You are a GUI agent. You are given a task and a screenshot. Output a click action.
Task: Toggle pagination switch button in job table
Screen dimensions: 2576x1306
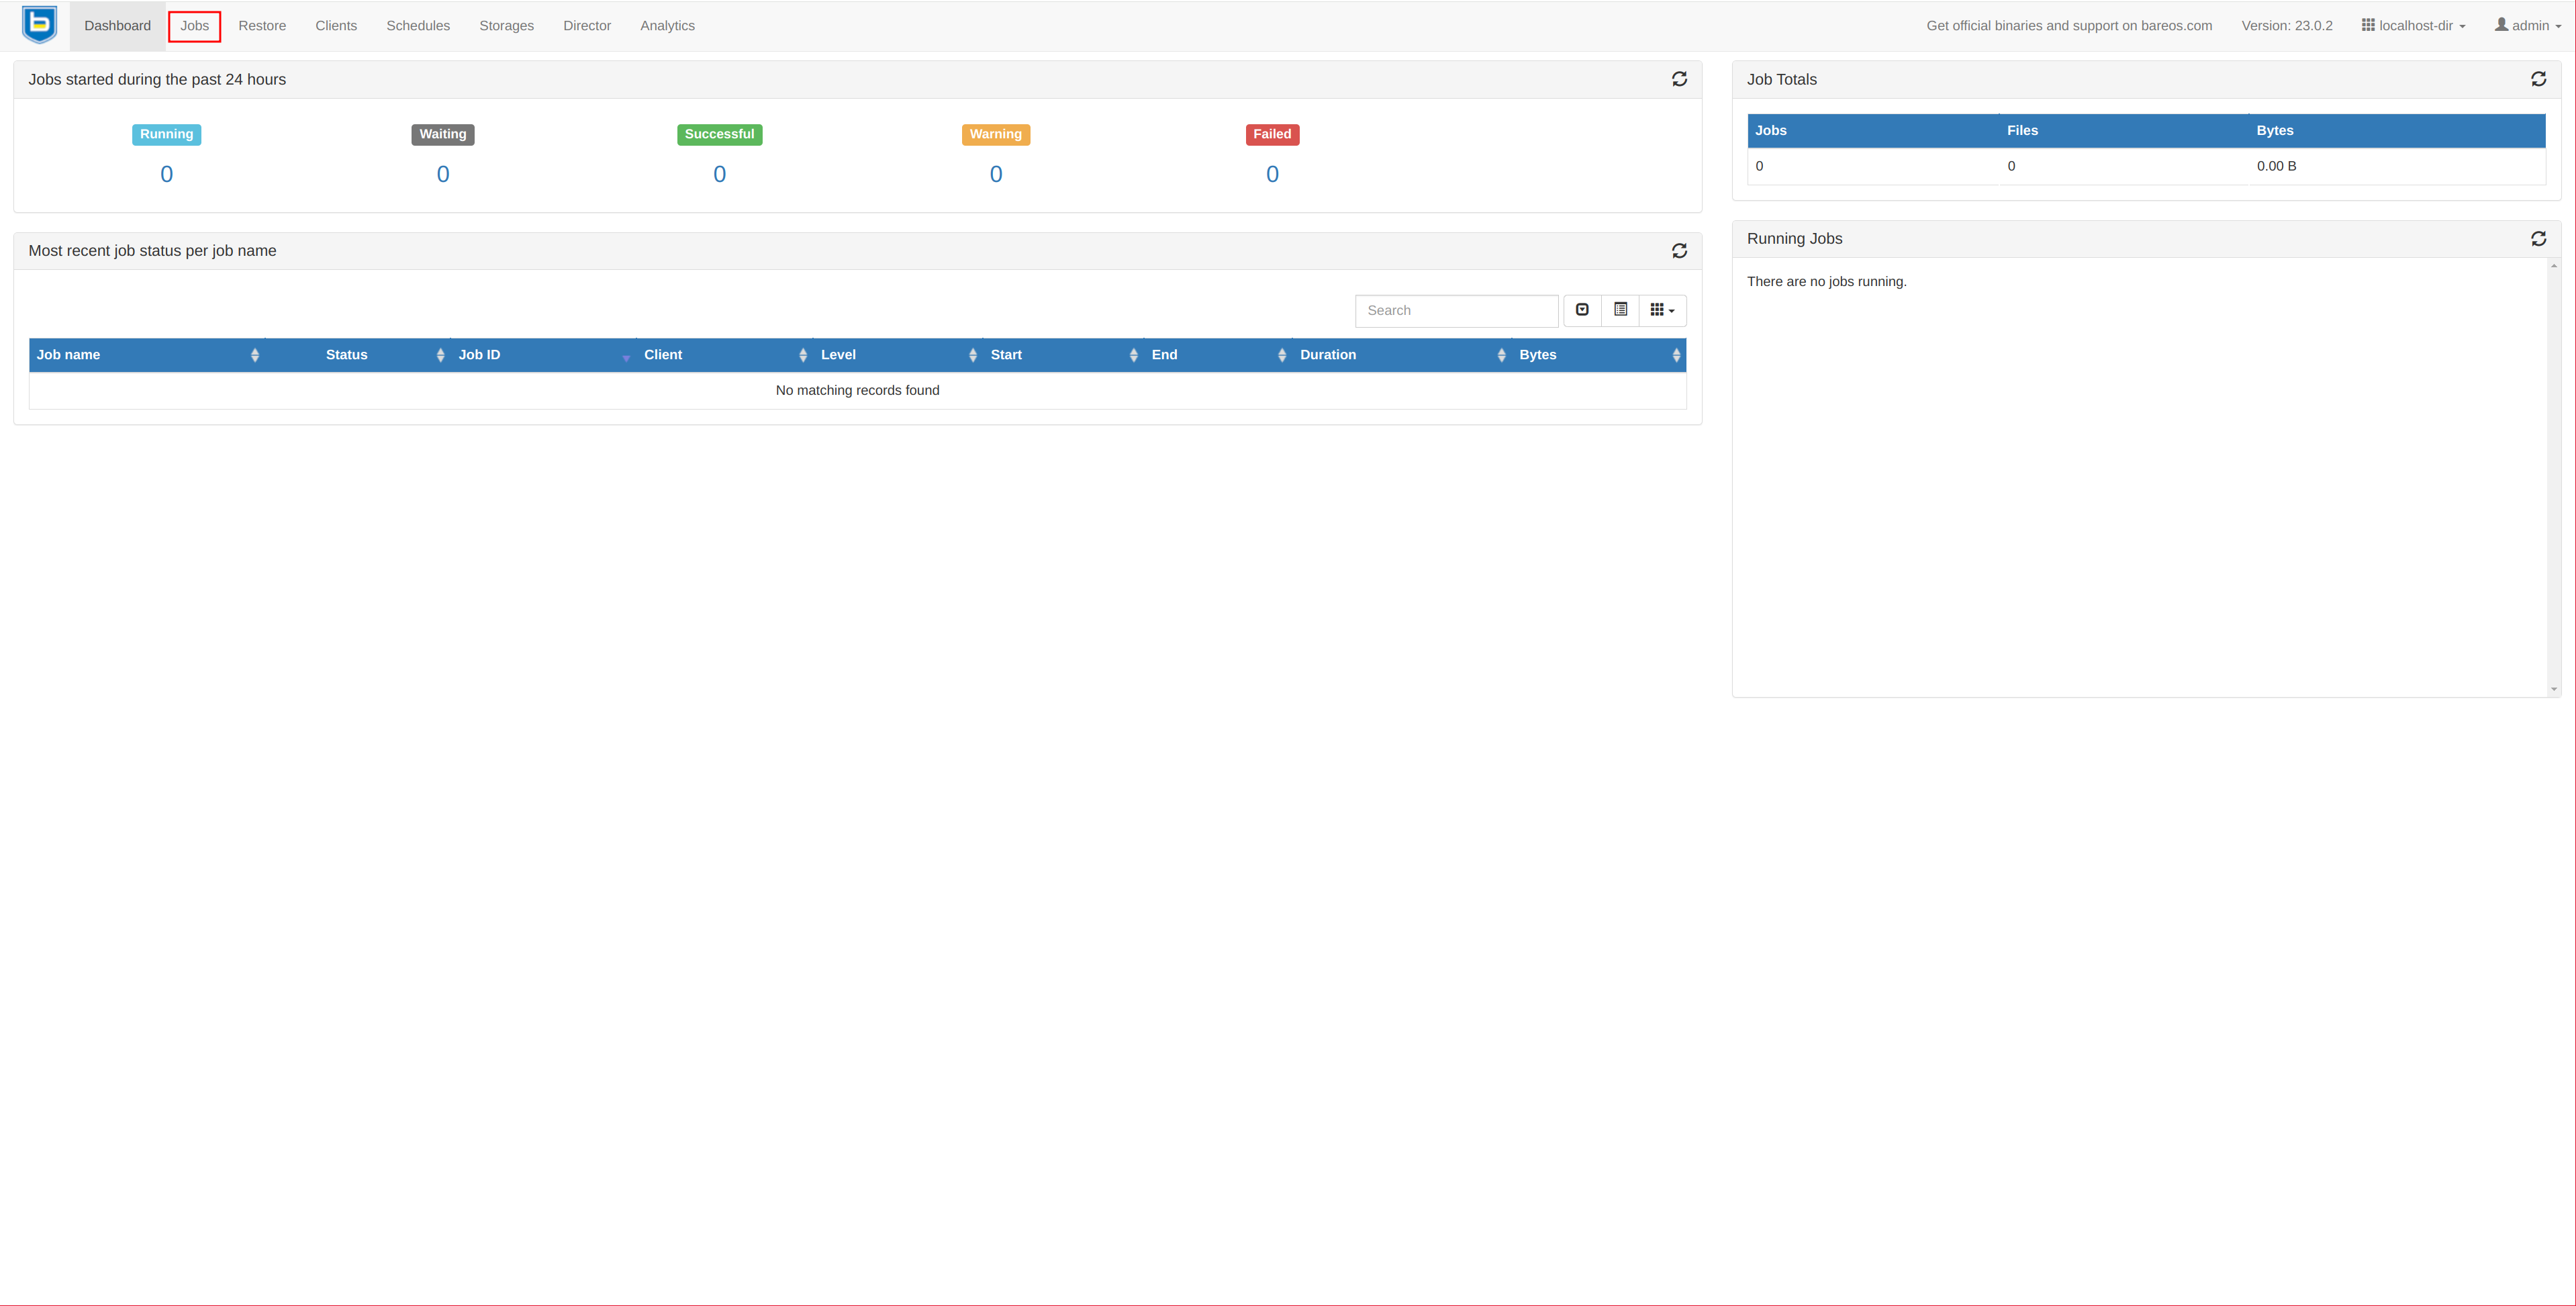pos(1582,310)
